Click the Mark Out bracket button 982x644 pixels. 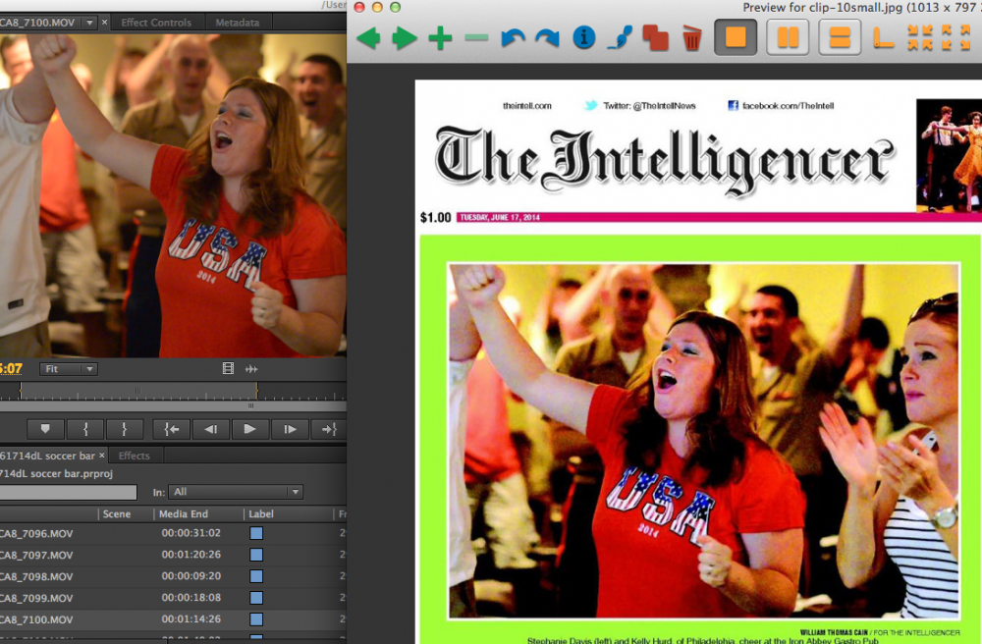[x=124, y=429]
